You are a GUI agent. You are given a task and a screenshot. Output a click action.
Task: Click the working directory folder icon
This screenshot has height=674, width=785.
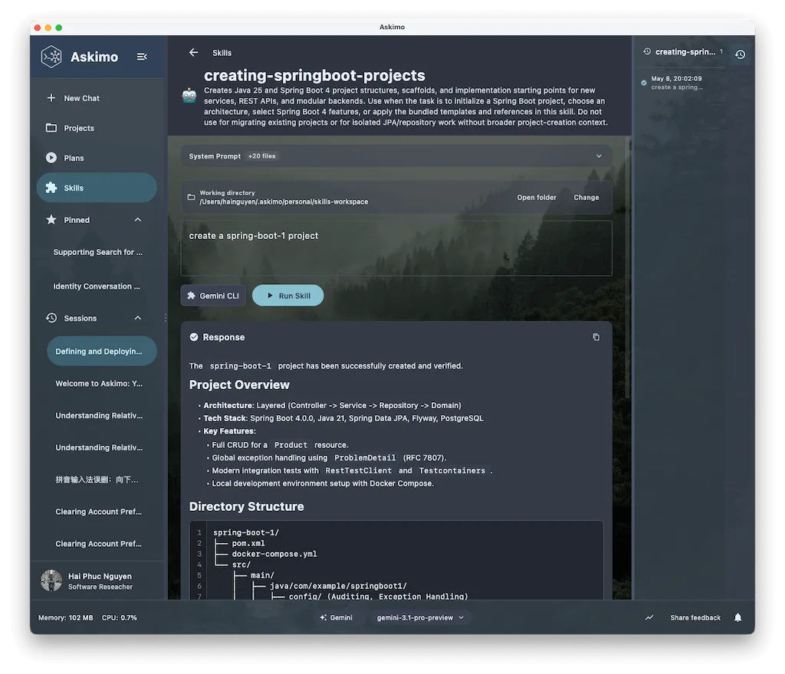(191, 197)
